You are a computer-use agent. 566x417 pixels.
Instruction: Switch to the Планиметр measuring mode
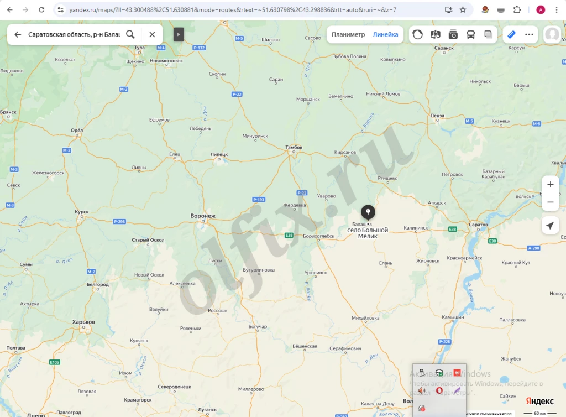pyautogui.click(x=348, y=34)
